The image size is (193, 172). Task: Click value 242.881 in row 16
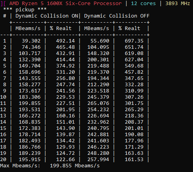[x=98, y=135]
